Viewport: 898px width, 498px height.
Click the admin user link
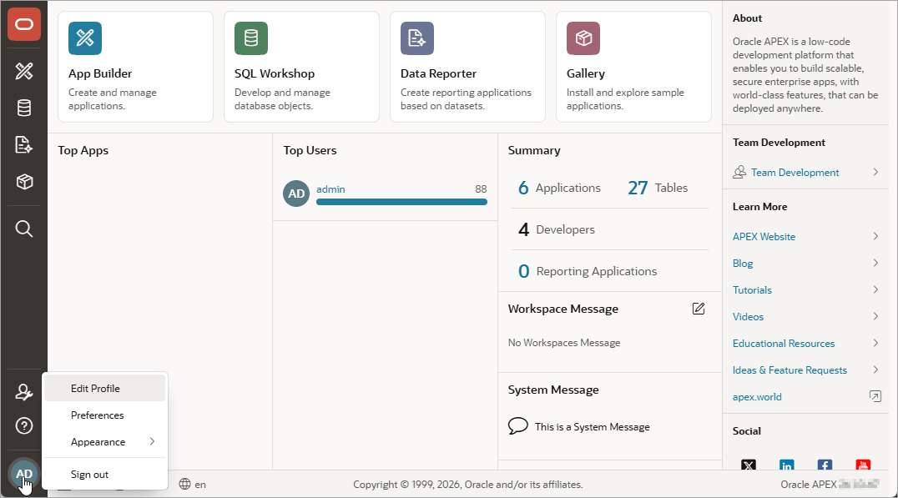[x=330, y=189]
